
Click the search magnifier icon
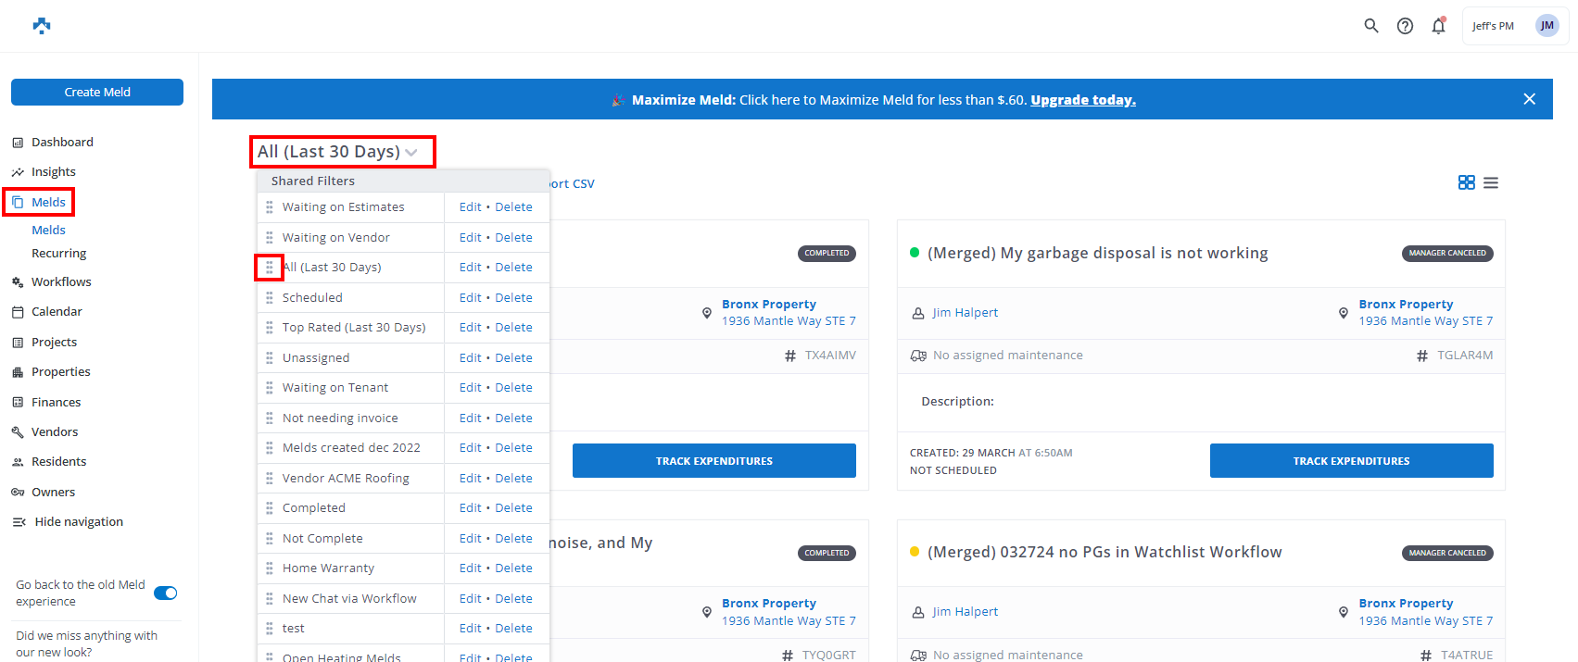coord(1370,26)
